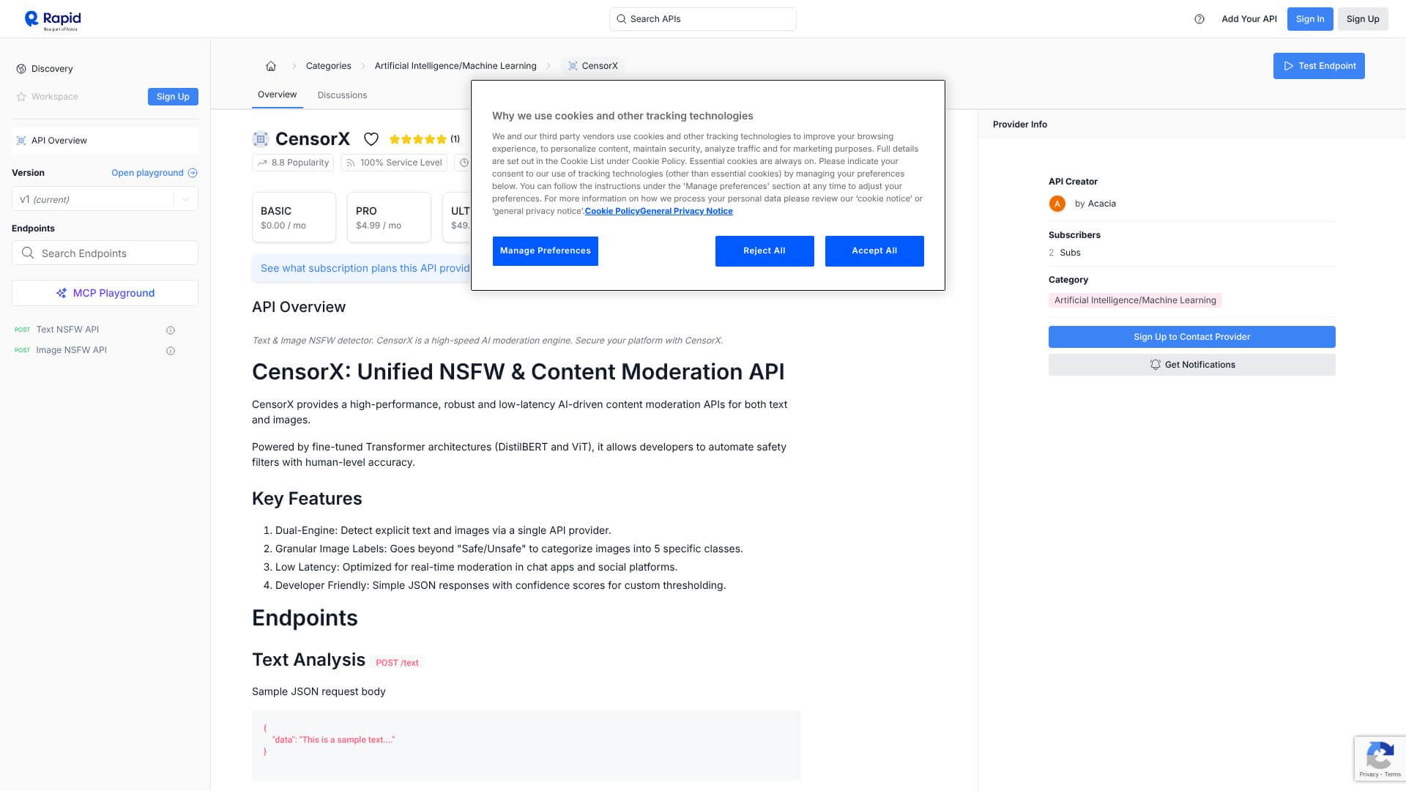This screenshot has width=1406, height=791.
Task: Focus the Search APIs field
Action: pyautogui.click(x=703, y=19)
